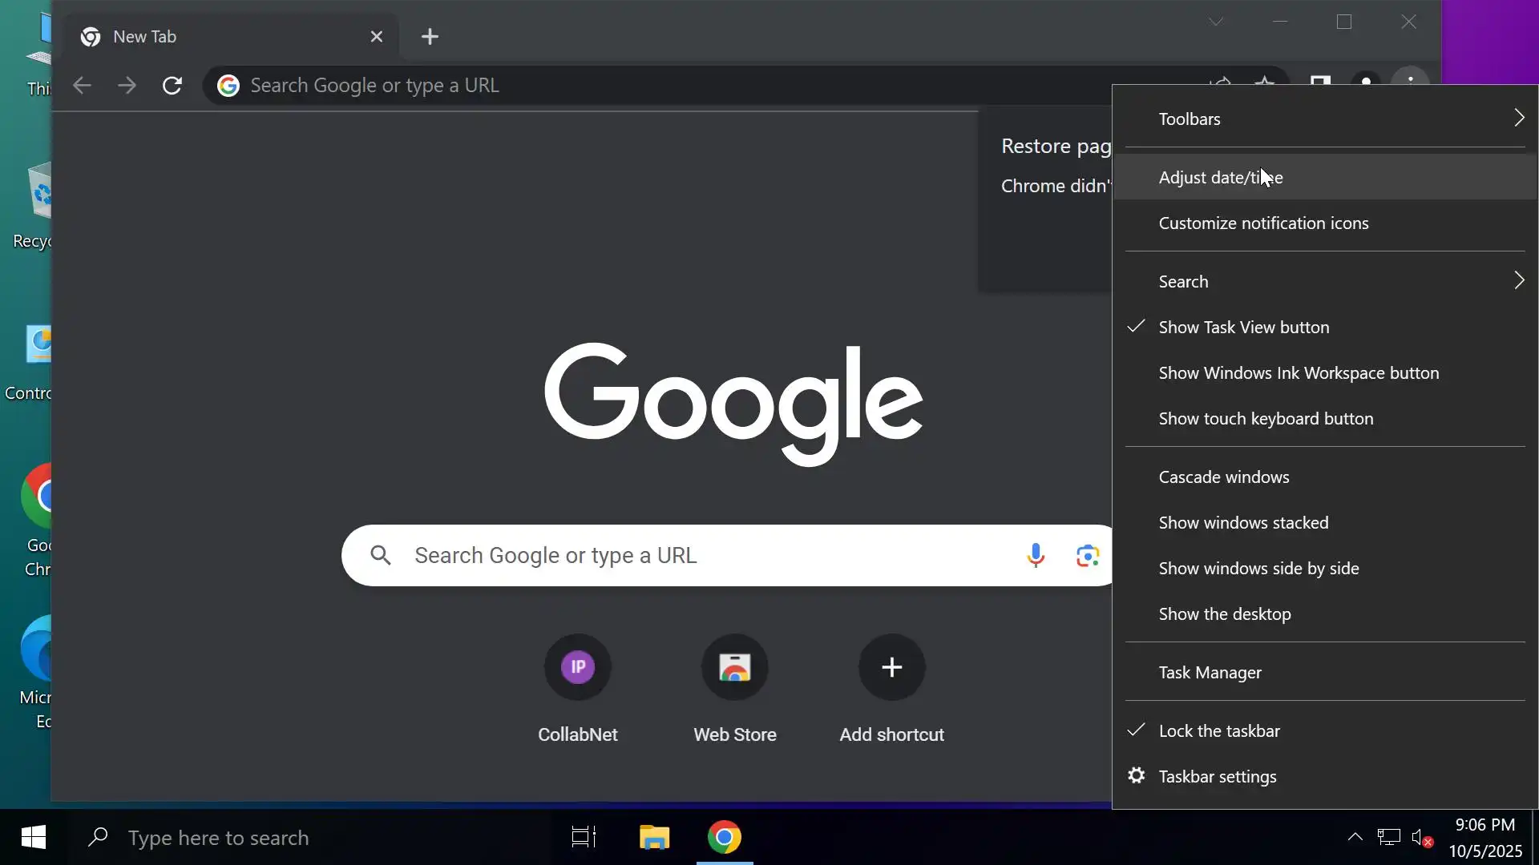1539x865 pixels.
Task: Uncheck Lock the taskbar option
Action: (1218, 731)
